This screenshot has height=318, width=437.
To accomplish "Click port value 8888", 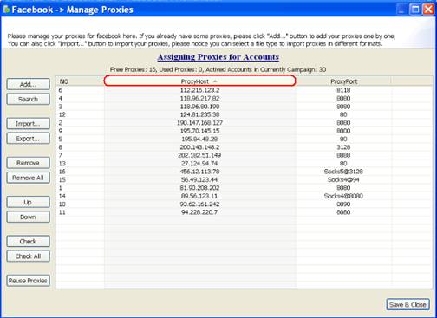I will 343,155.
